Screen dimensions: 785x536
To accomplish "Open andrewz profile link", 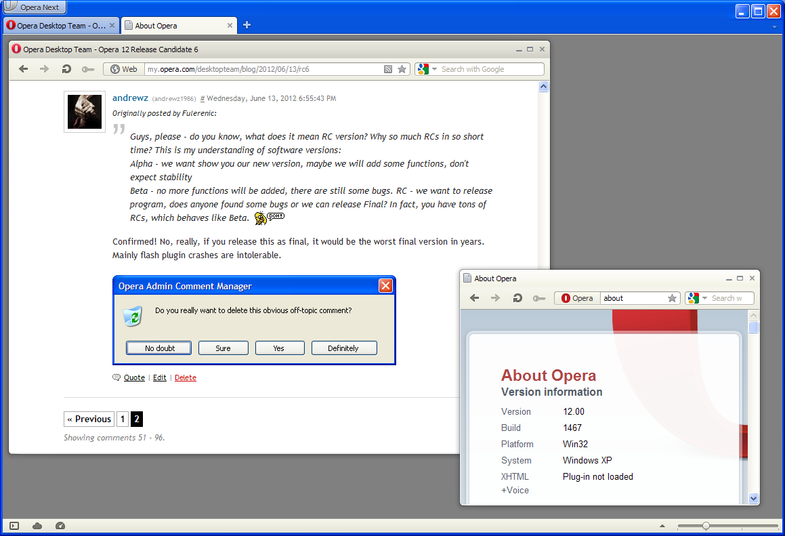I will [130, 98].
